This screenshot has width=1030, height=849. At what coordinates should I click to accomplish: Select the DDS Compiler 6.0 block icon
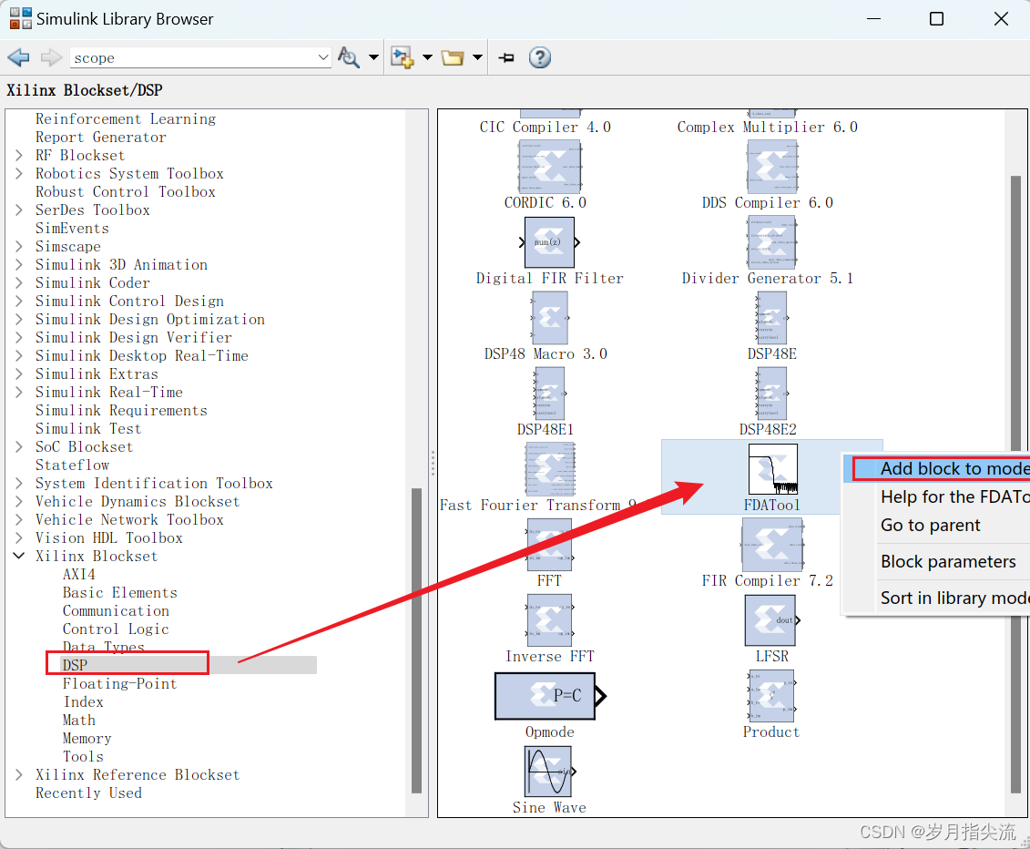tap(772, 167)
